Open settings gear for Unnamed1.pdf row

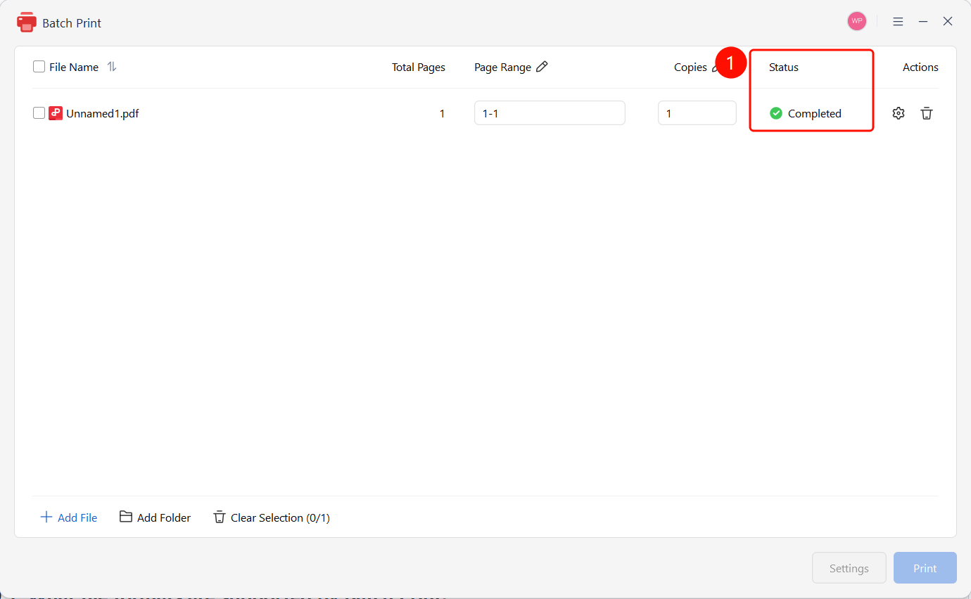point(898,113)
